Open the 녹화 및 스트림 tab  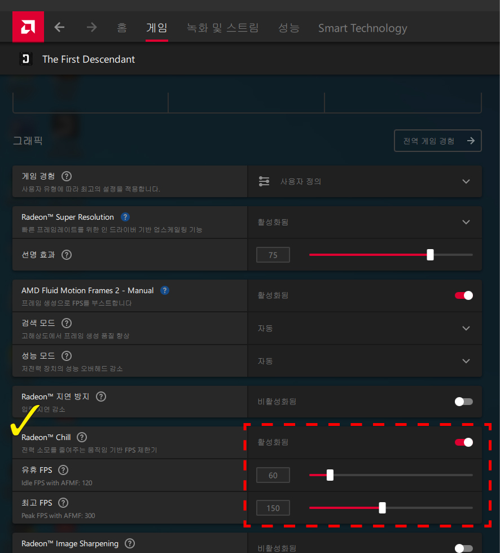223,28
